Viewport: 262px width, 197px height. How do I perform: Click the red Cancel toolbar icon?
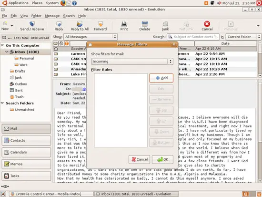tap(207, 24)
